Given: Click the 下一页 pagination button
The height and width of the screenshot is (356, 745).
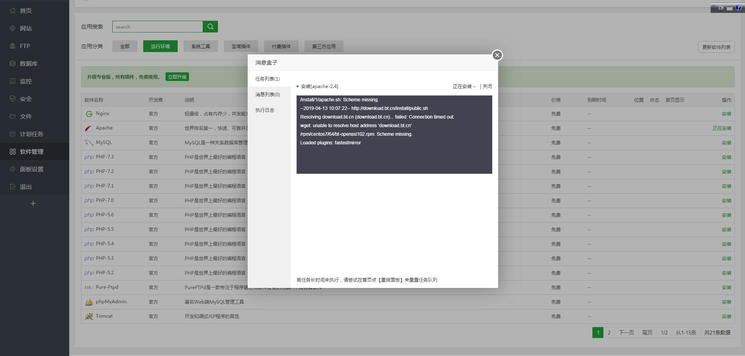Looking at the screenshot, I should tap(626, 333).
